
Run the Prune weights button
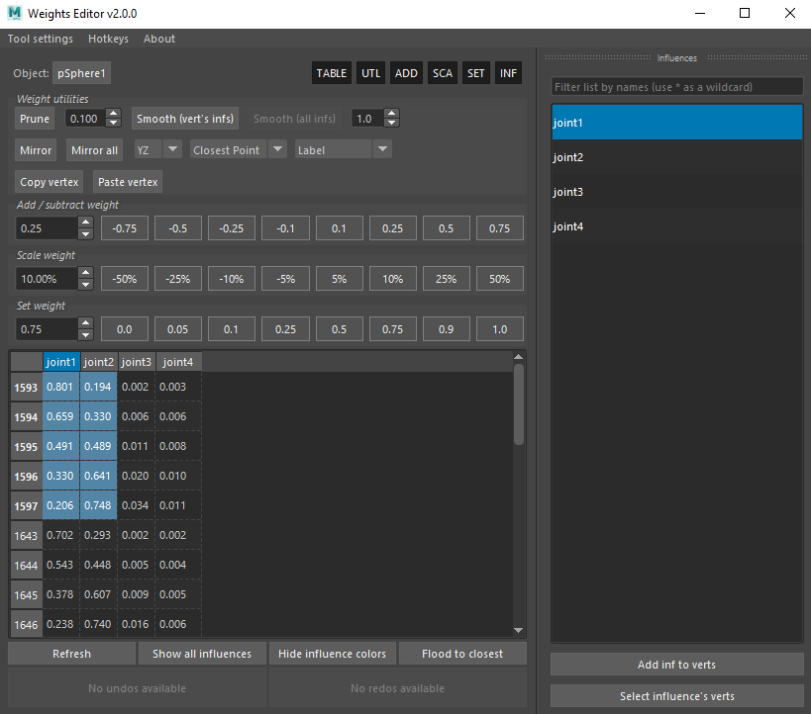(x=34, y=118)
